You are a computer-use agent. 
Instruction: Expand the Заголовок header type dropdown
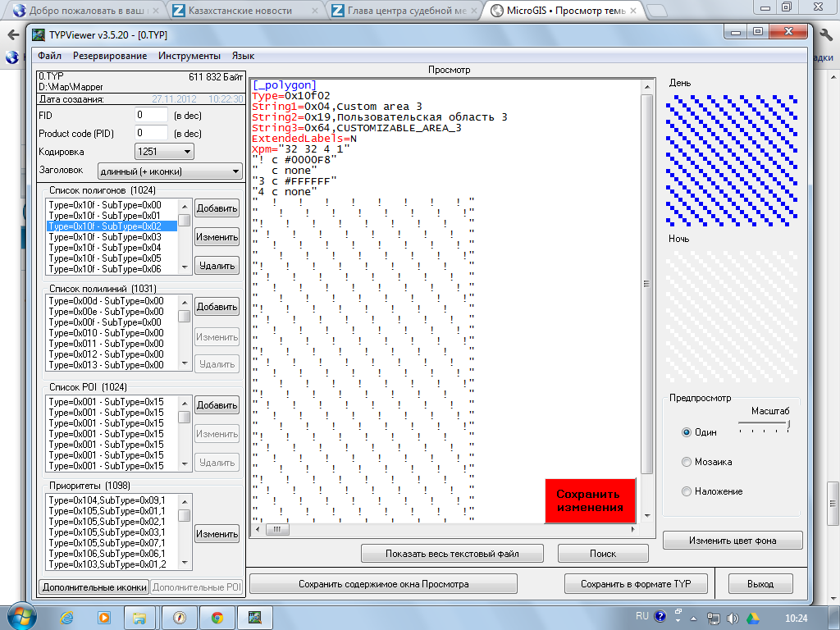[x=169, y=171]
